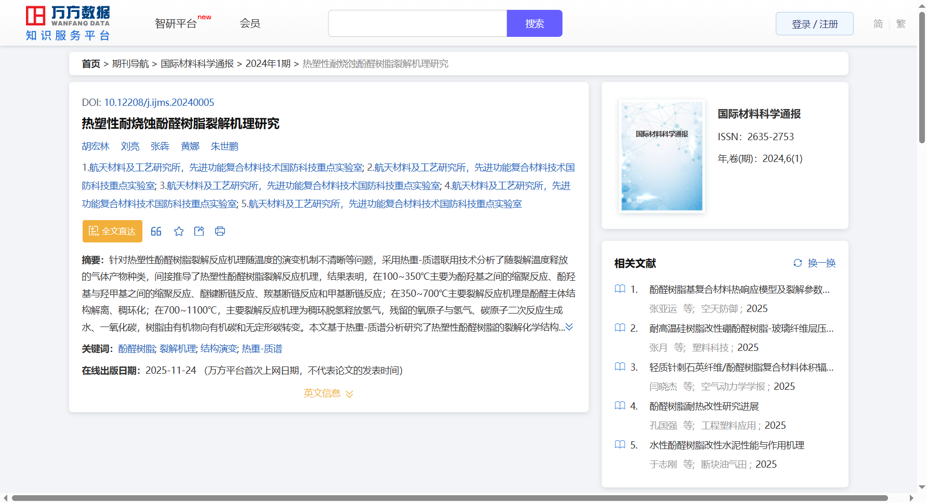The width and height of the screenshot is (927, 503).
Task: Switch to simplified Chinese 简
Action: [878, 24]
